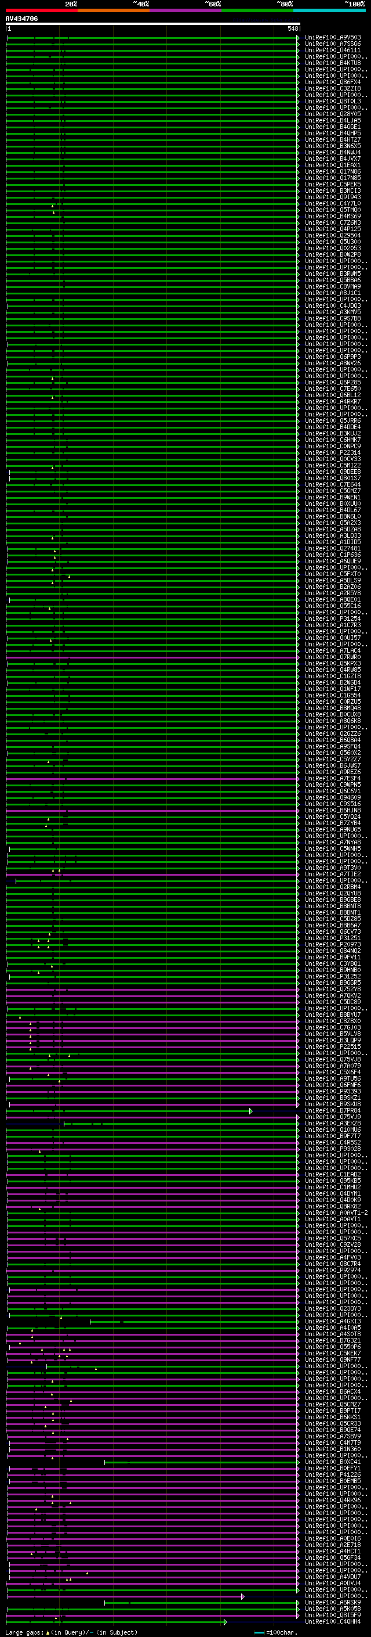371x1637 pixels.
Task: Select hit label UniRef100_Q8C7R4
Action: pyautogui.click(x=333, y=1264)
